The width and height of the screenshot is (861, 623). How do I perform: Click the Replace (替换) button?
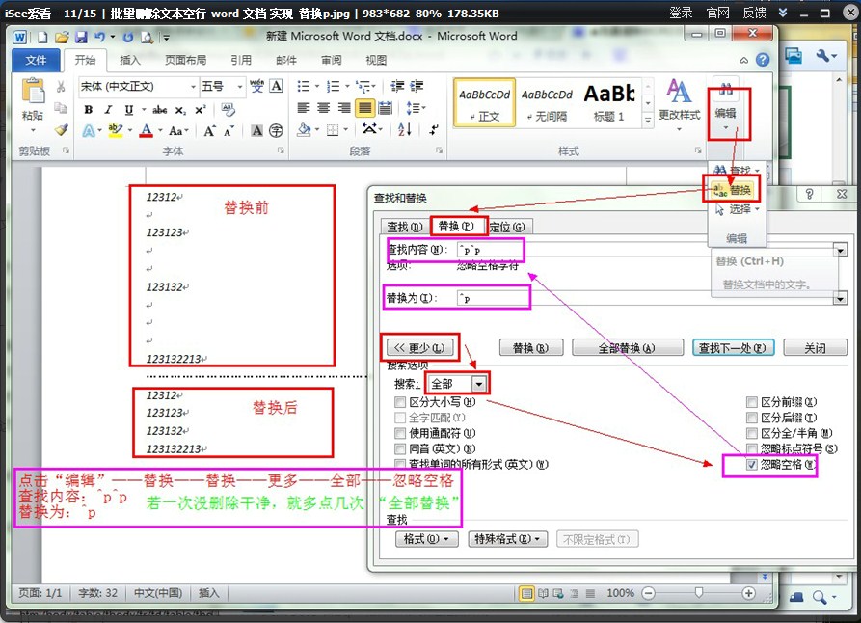point(531,348)
